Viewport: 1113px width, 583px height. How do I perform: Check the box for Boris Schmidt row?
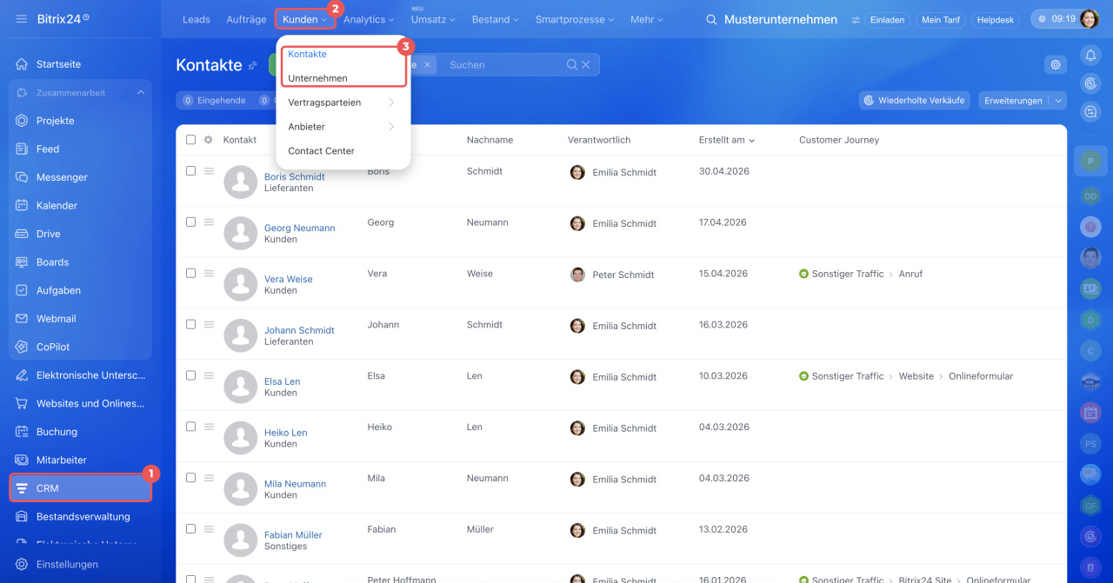(x=191, y=171)
